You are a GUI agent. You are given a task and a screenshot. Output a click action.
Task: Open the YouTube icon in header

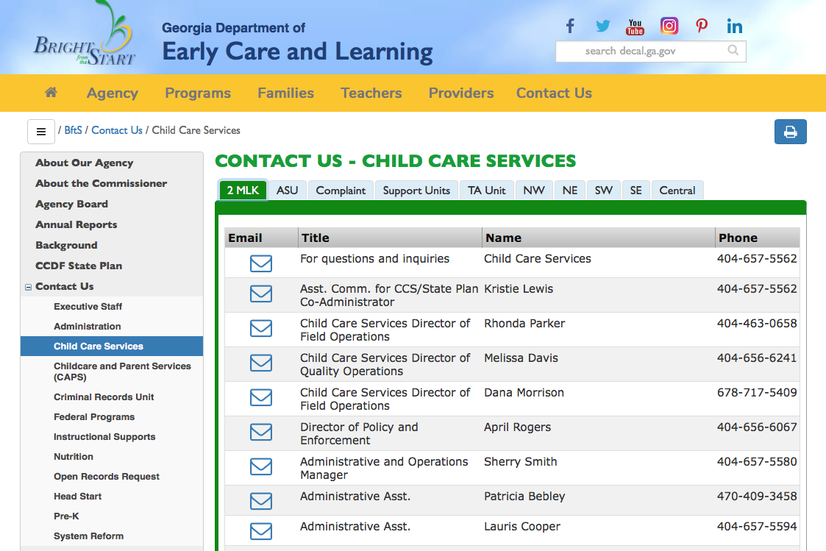[635, 26]
